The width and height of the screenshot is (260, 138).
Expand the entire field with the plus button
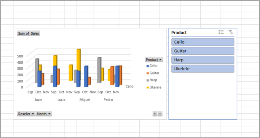tap(155, 114)
